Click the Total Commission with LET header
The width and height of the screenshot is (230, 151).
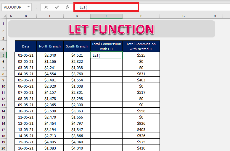(106, 46)
